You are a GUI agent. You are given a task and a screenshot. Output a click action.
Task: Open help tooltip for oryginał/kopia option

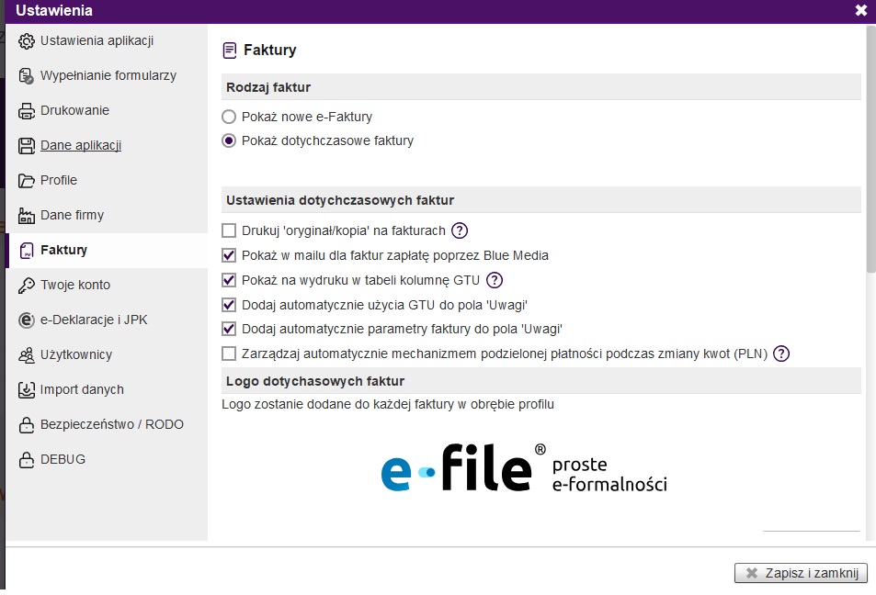tap(460, 230)
